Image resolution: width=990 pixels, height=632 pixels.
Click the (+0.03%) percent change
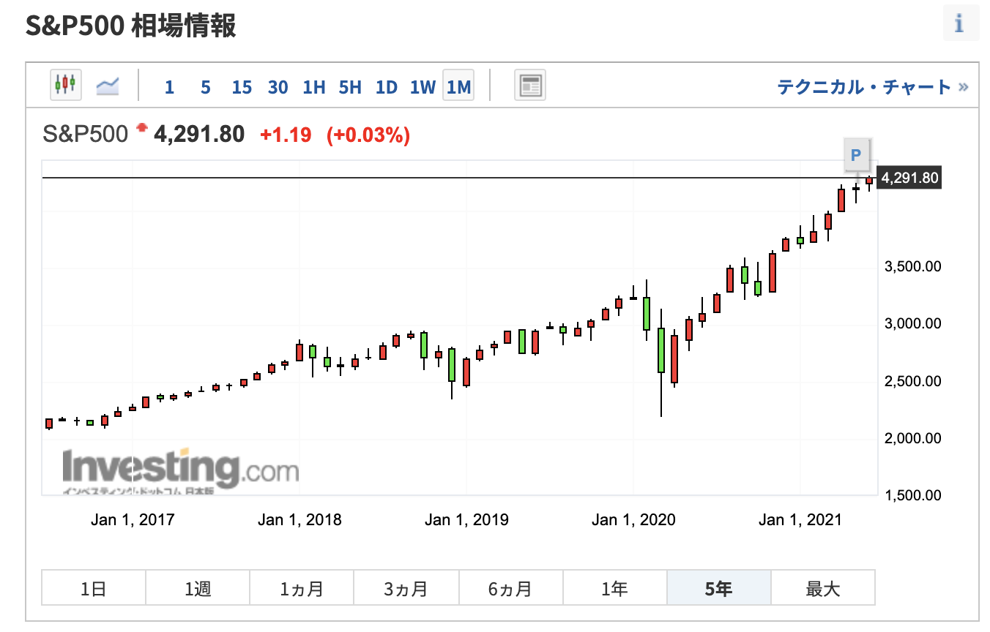pyautogui.click(x=368, y=135)
